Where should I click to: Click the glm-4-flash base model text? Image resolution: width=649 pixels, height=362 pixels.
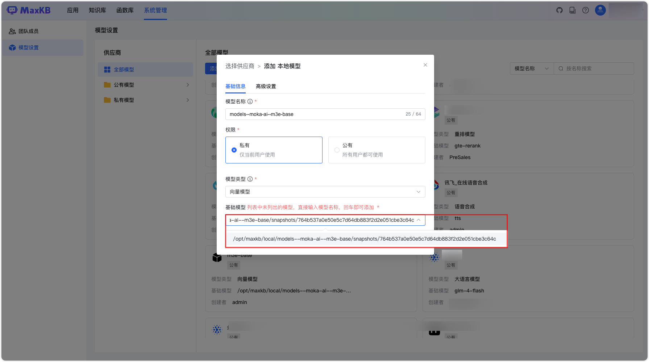(469, 291)
